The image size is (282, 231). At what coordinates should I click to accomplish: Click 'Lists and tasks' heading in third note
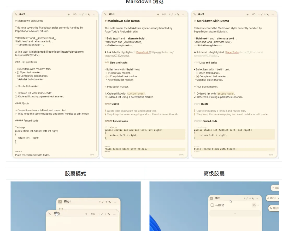(208, 63)
